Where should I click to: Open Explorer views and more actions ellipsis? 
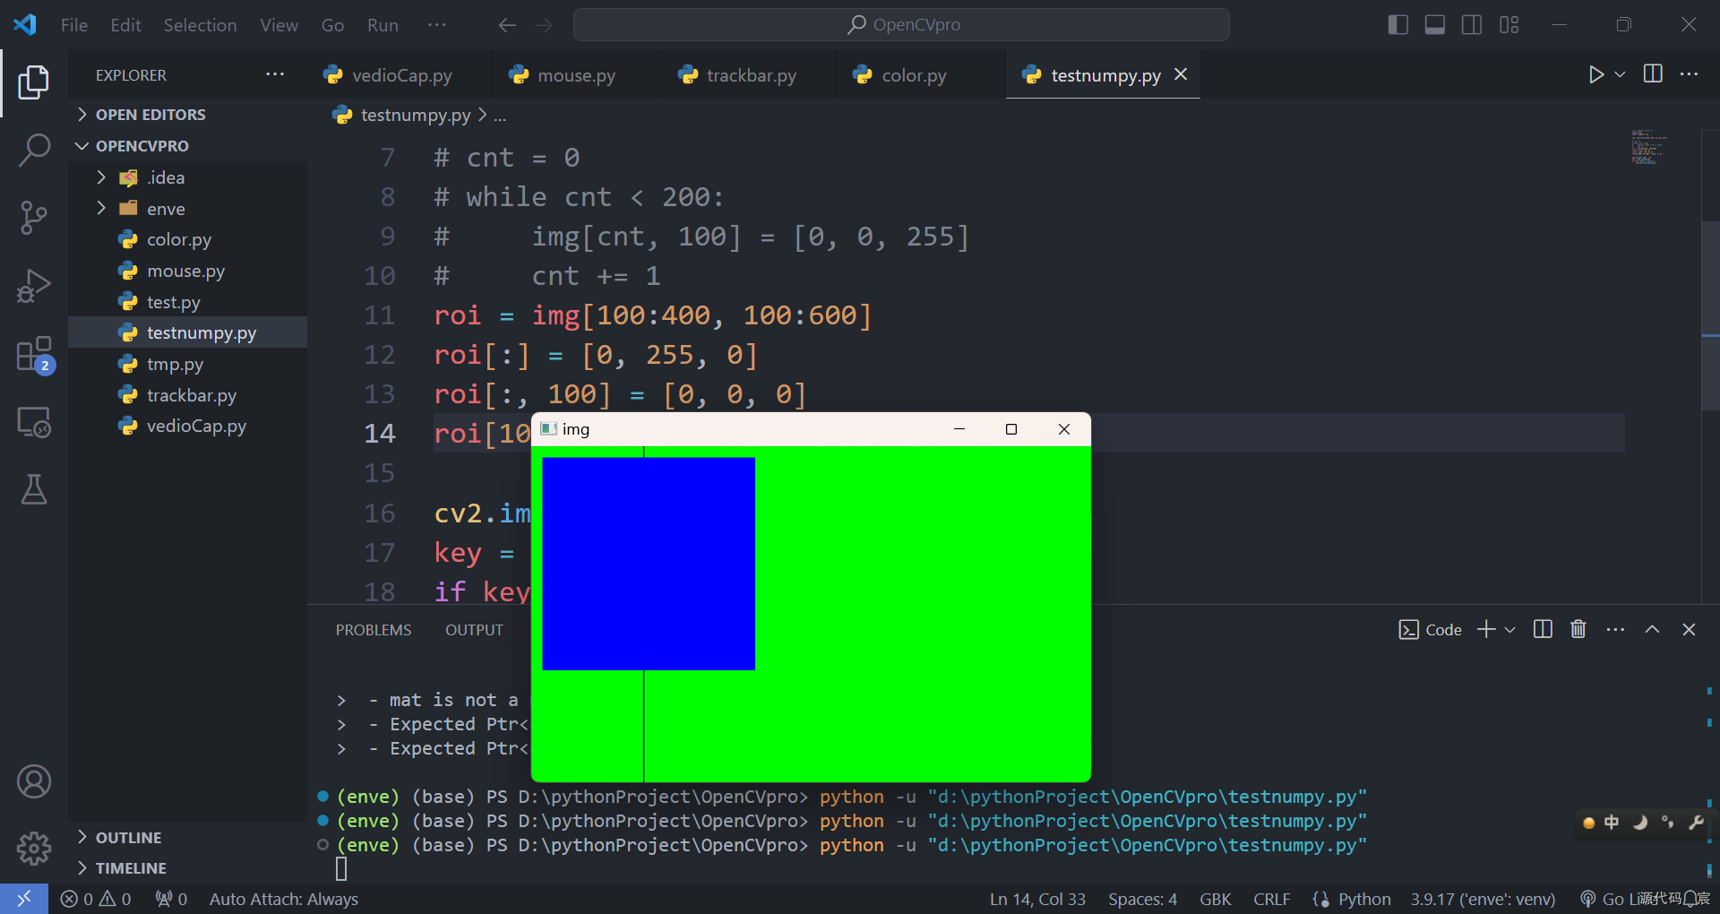(275, 74)
